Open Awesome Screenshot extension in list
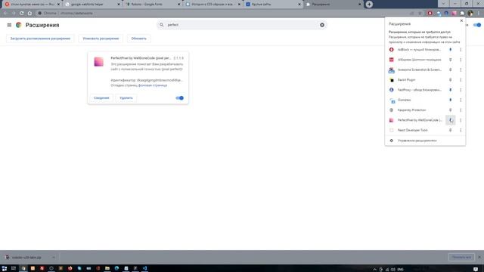This screenshot has width=484, height=272. (416, 70)
